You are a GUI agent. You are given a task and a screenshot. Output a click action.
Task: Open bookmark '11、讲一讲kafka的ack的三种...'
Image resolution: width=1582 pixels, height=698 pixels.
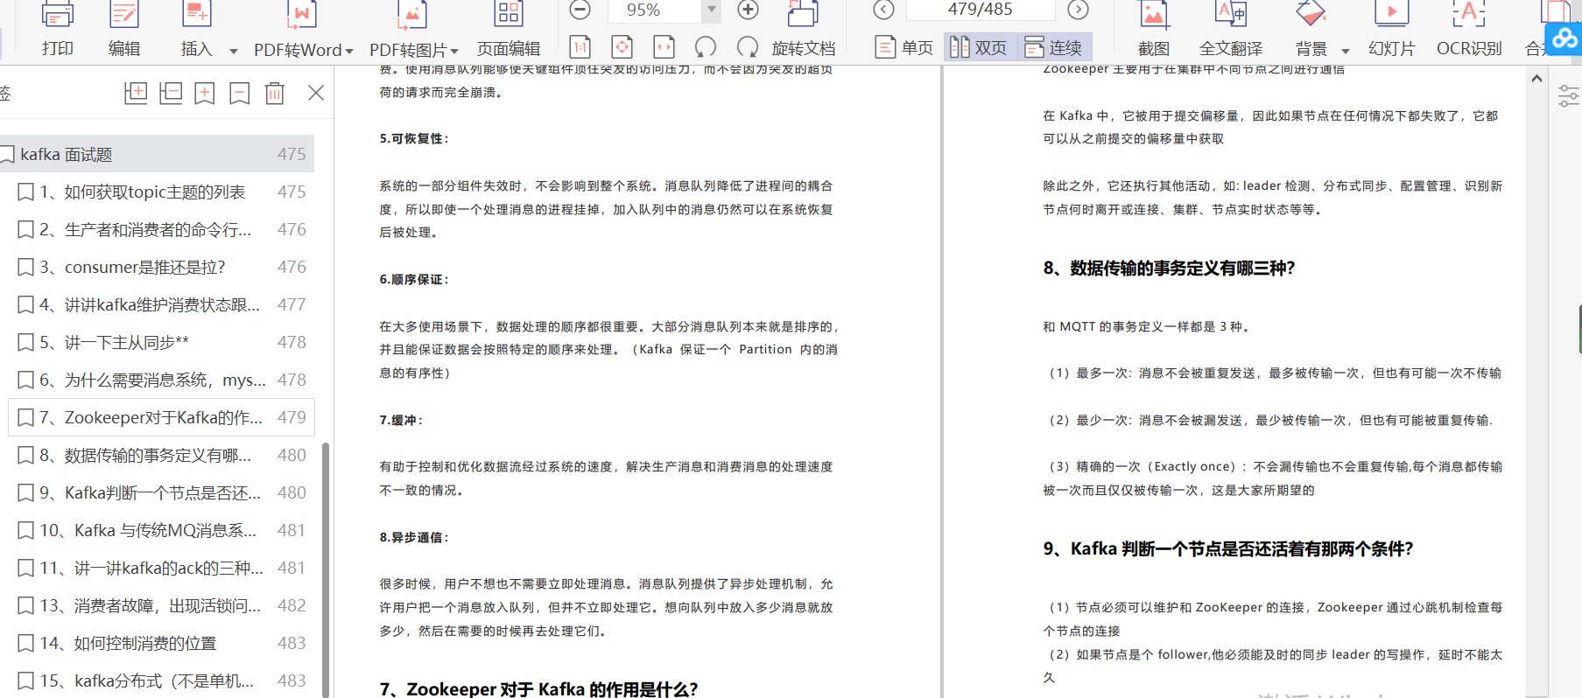coord(161,568)
